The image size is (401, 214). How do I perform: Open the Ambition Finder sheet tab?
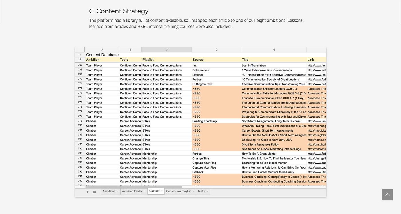pos(132,191)
